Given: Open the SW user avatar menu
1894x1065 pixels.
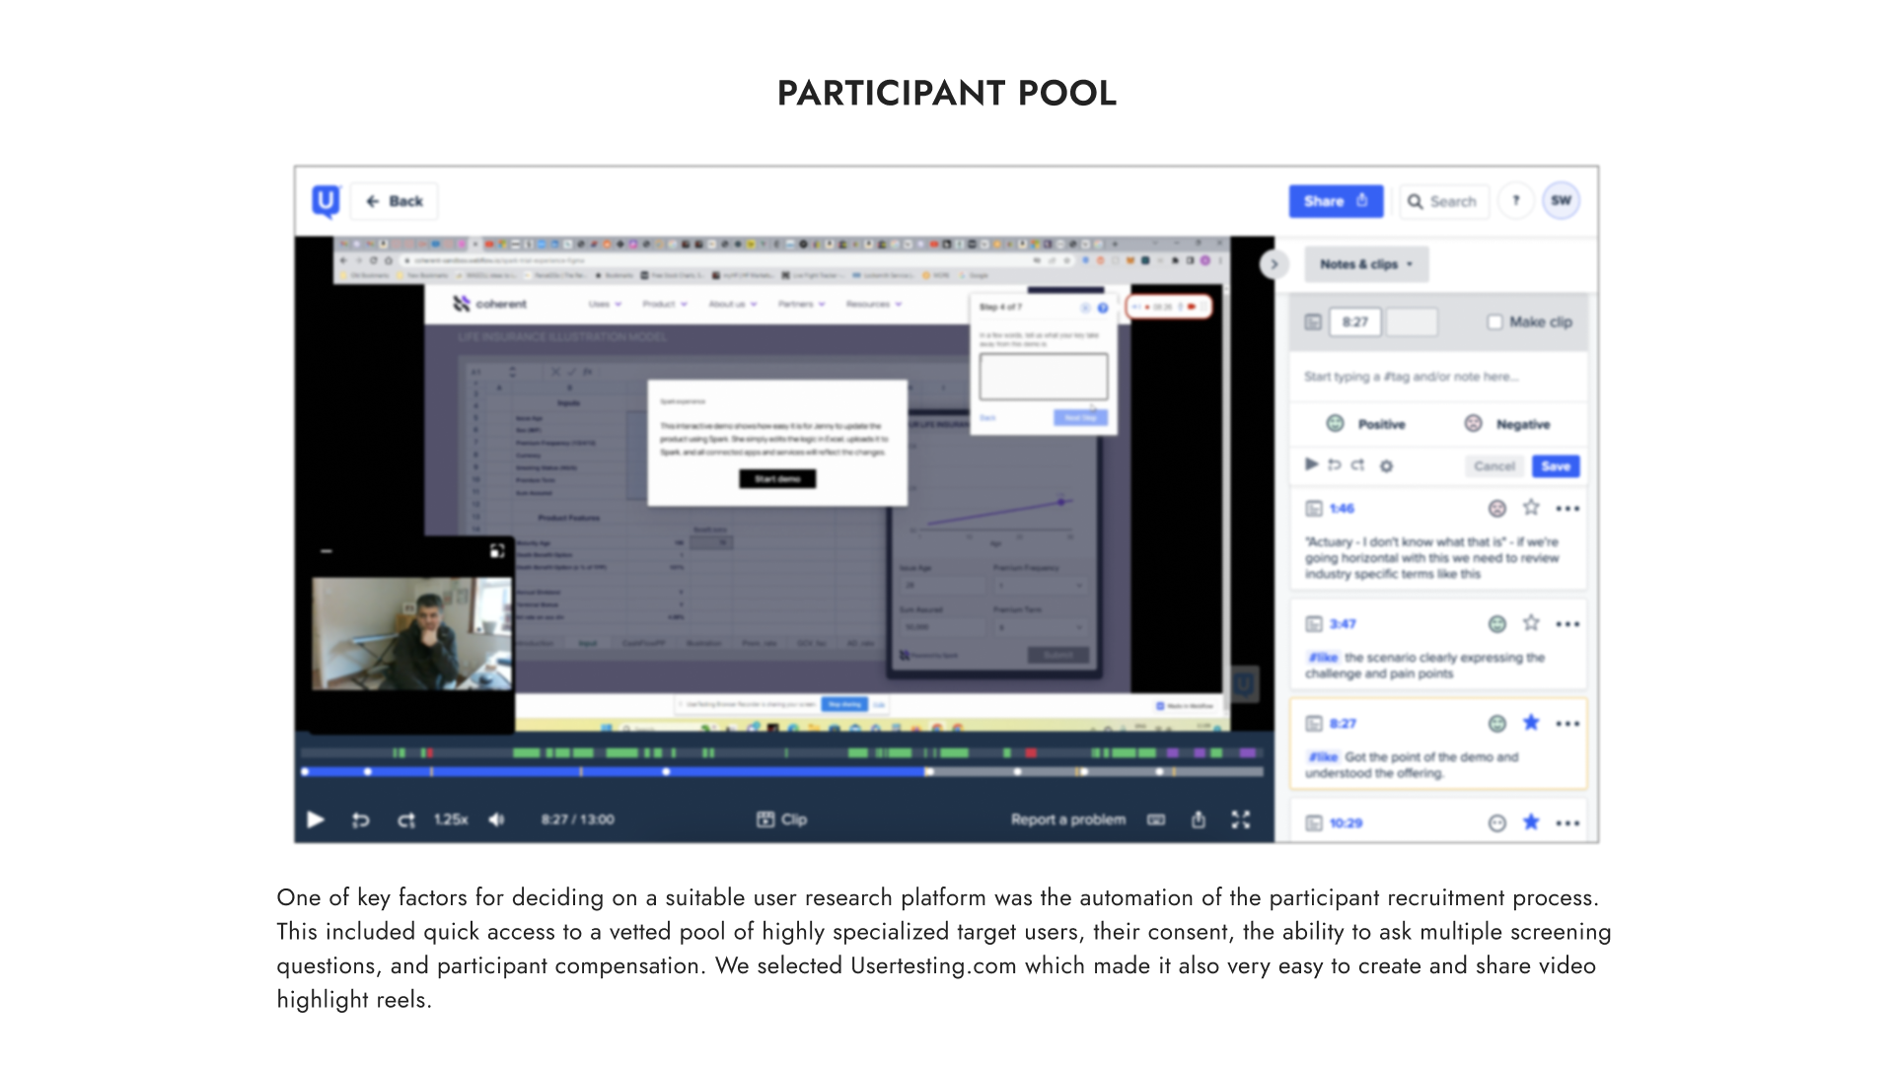Looking at the screenshot, I should click(1562, 200).
